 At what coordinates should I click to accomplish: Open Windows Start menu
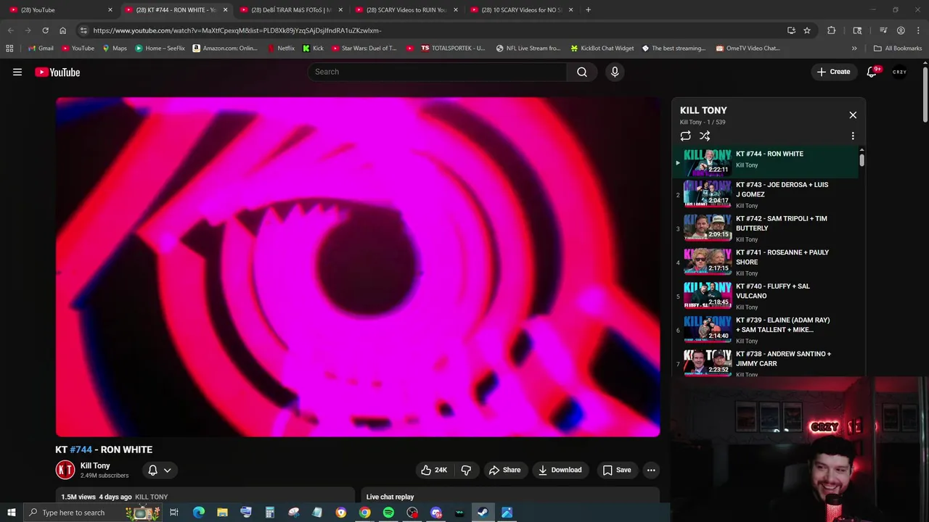tap(12, 513)
